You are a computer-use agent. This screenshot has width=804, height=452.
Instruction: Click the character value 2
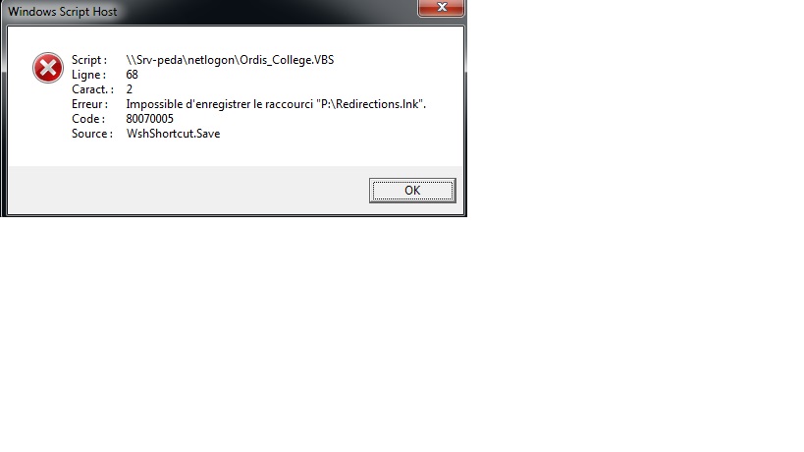coord(130,89)
